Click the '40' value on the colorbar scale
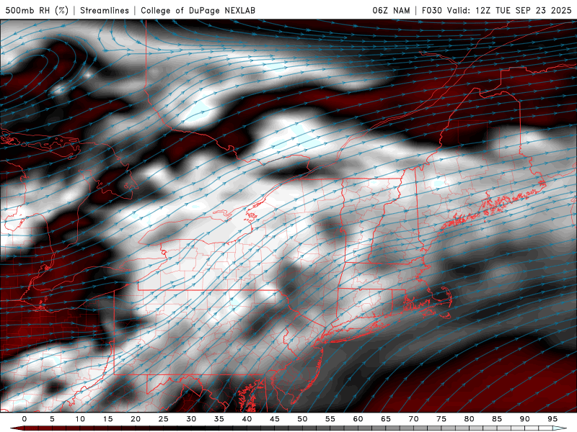 point(247,419)
